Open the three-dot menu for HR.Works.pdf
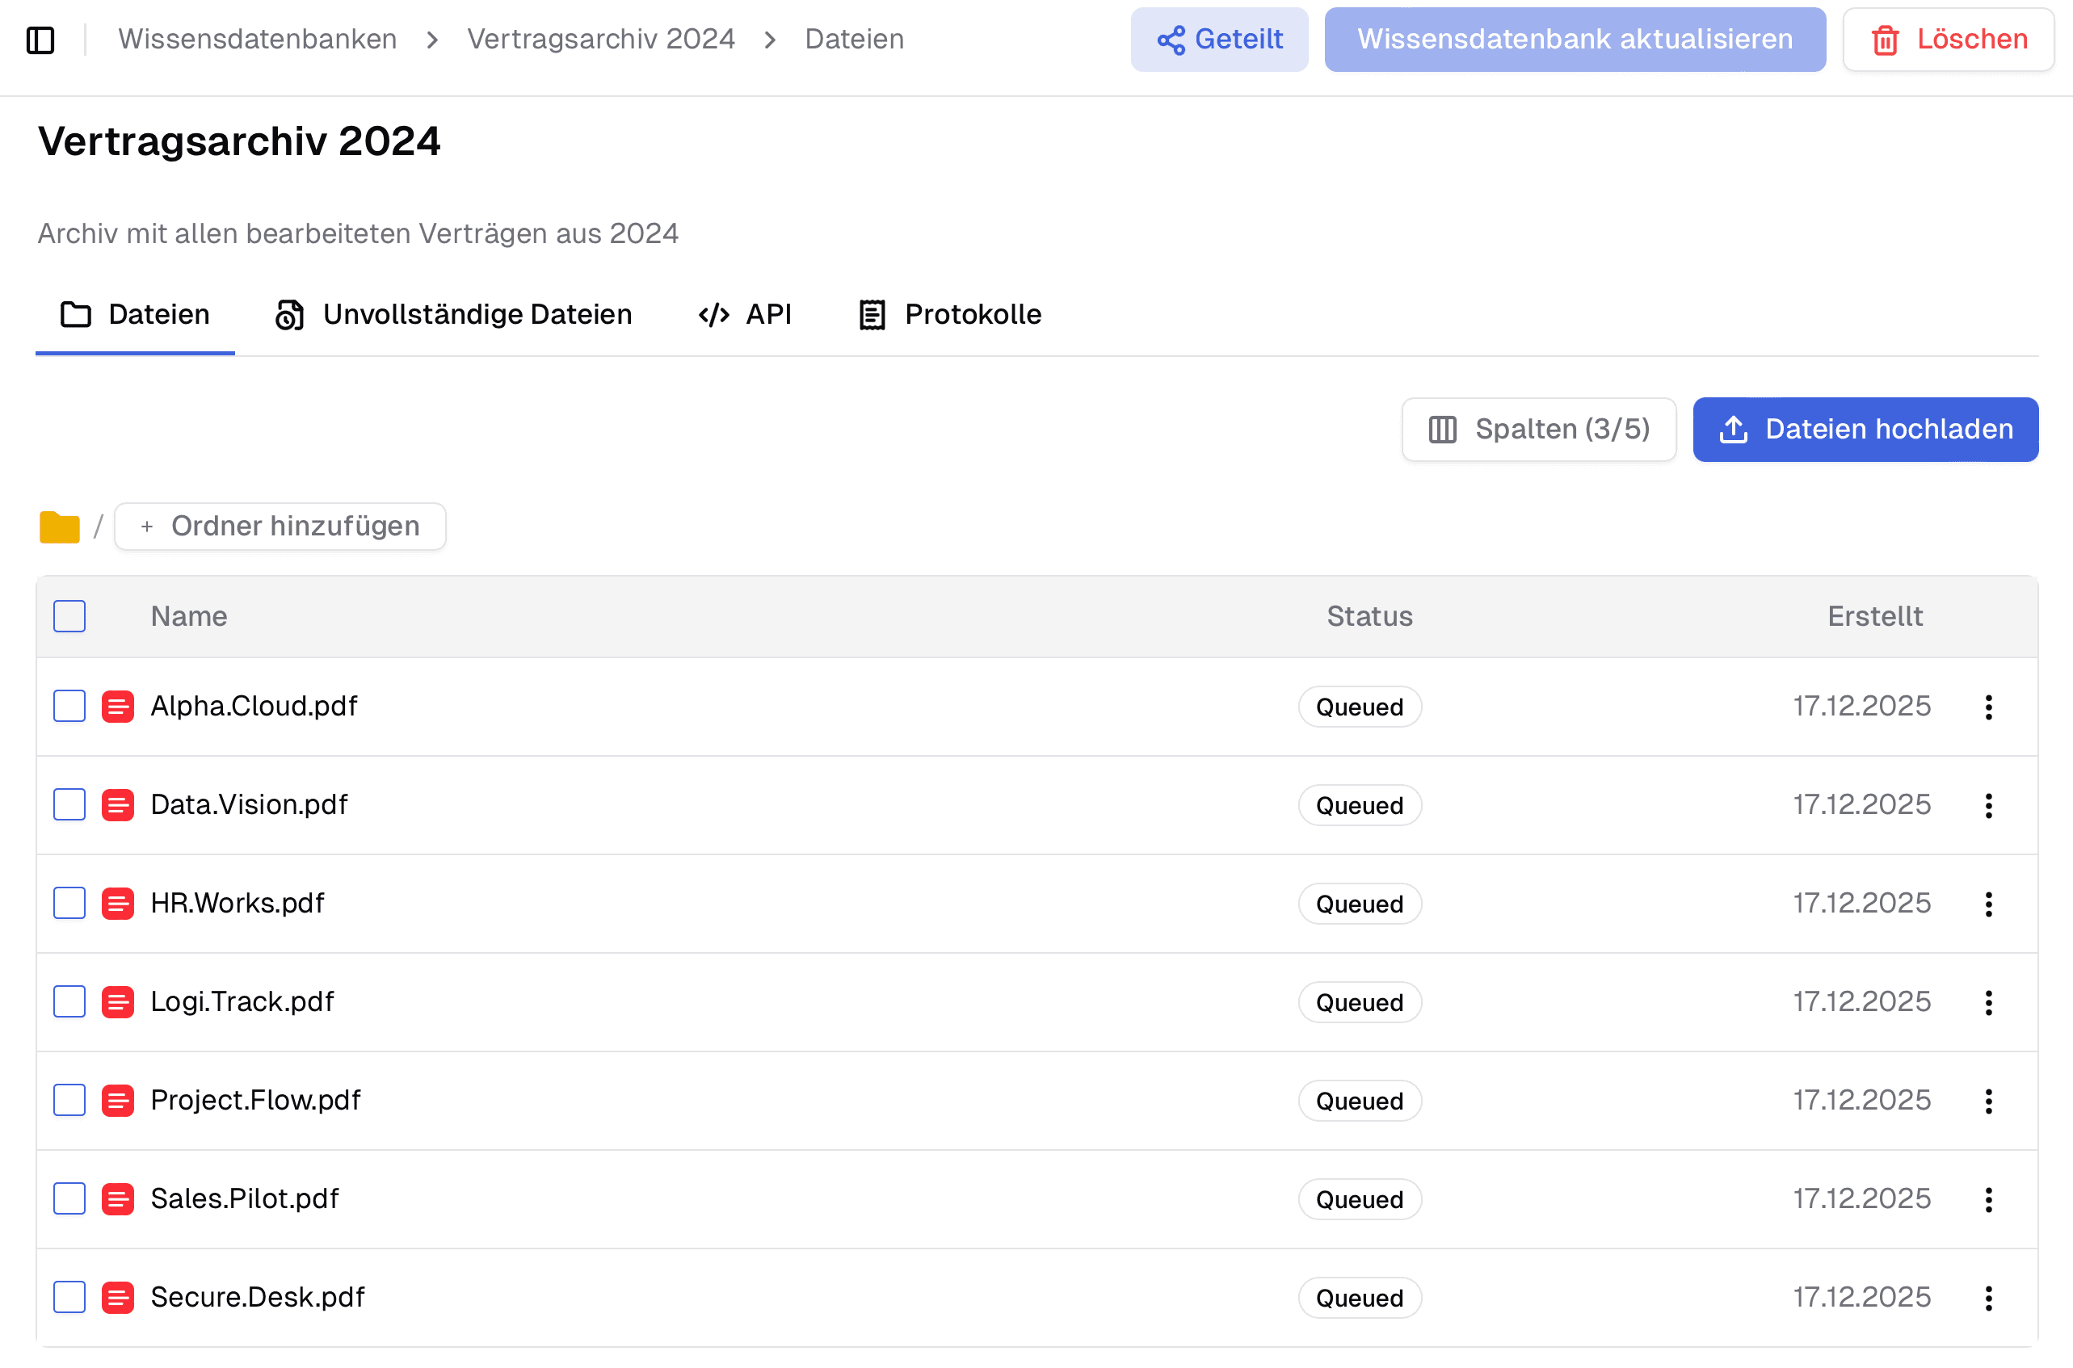 tap(1988, 904)
